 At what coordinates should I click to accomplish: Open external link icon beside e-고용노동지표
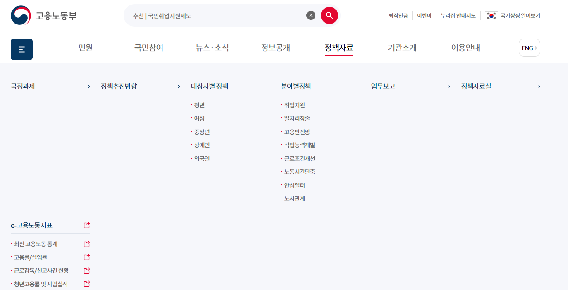tap(87, 225)
